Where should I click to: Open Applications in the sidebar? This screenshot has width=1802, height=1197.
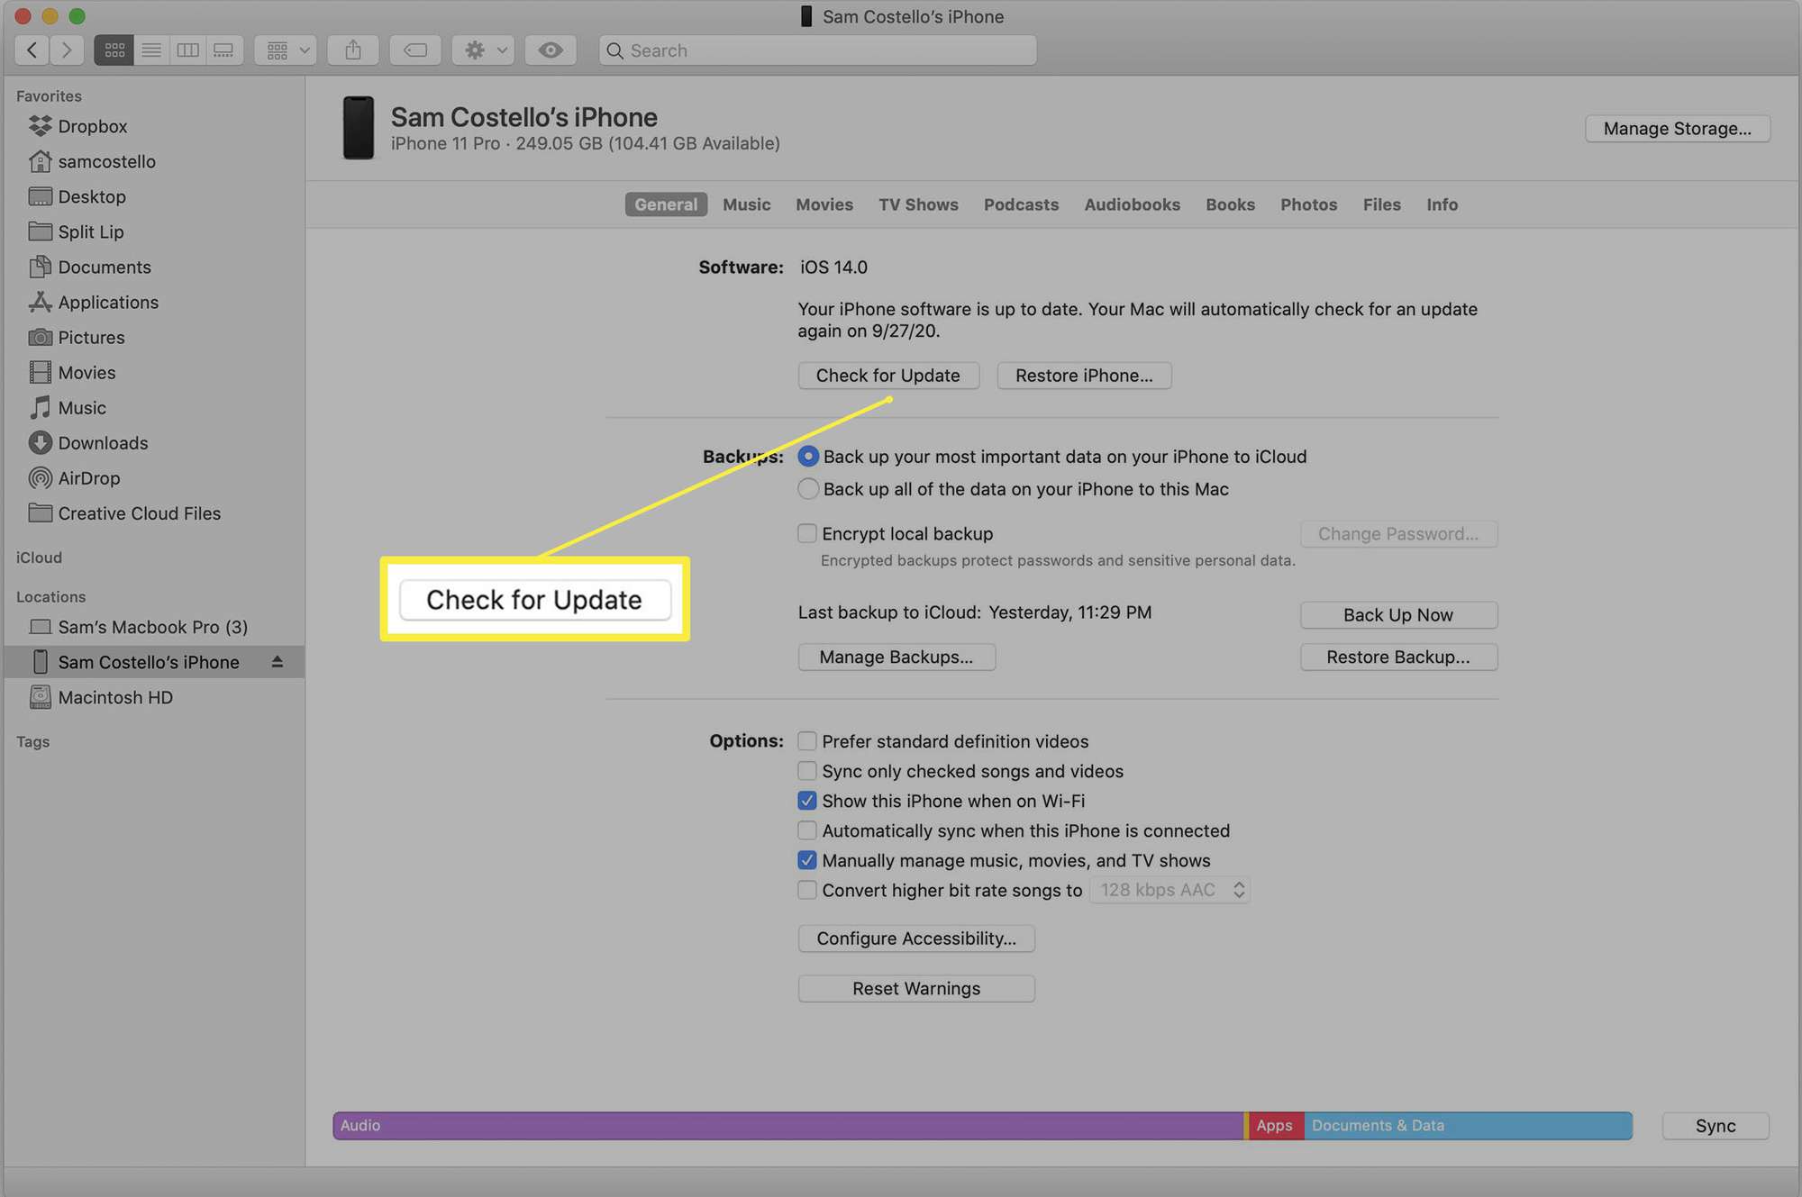[108, 302]
